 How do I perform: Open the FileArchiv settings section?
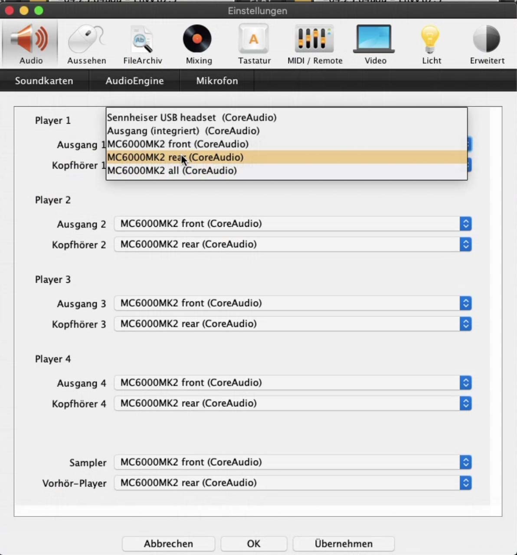(x=142, y=44)
